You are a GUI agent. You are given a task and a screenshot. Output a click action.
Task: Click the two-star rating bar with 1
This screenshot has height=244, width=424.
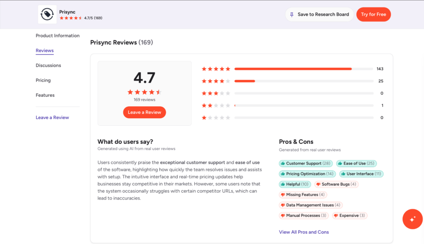304,105
